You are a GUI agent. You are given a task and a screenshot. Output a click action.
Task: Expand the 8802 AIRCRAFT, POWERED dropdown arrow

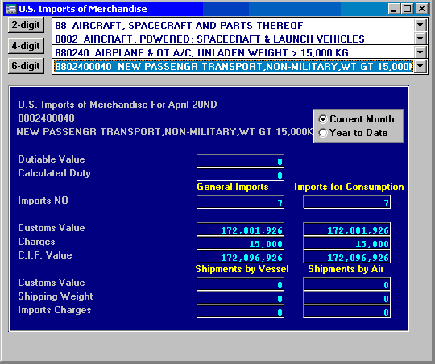pyautogui.click(x=420, y=39)
